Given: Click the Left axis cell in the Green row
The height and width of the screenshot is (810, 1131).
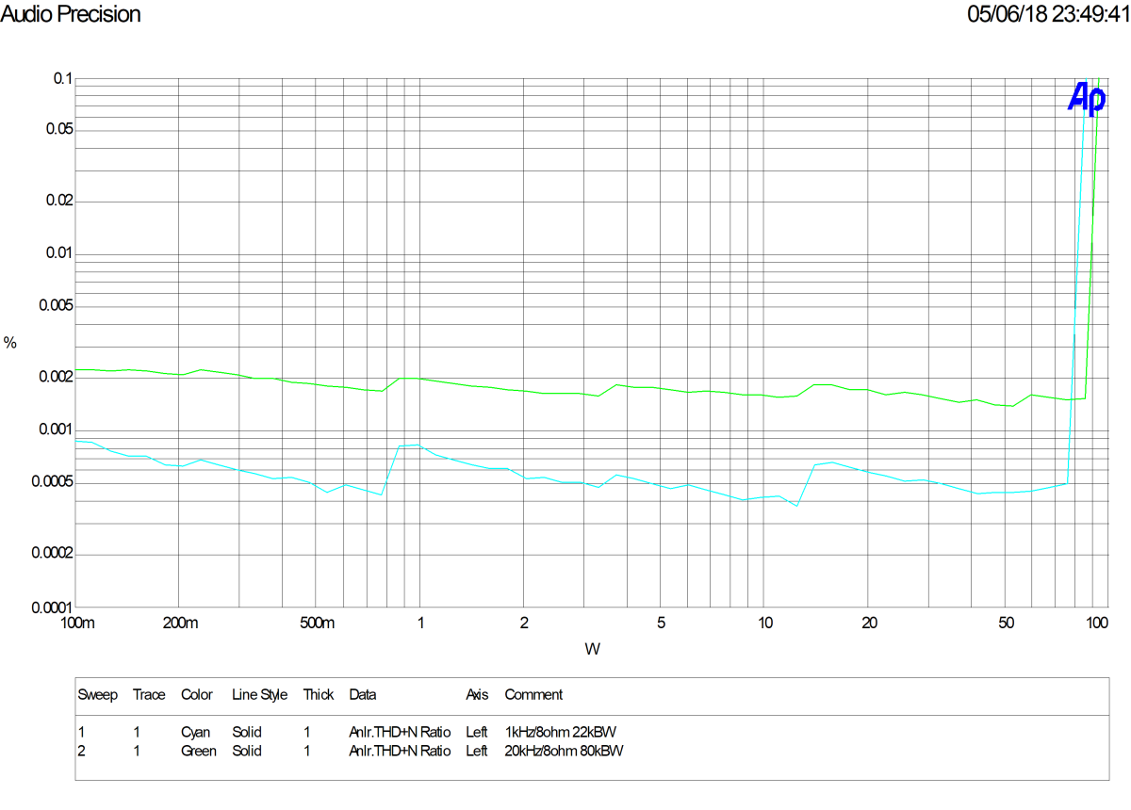Looking at the screenshot, I should pos(477,751).
